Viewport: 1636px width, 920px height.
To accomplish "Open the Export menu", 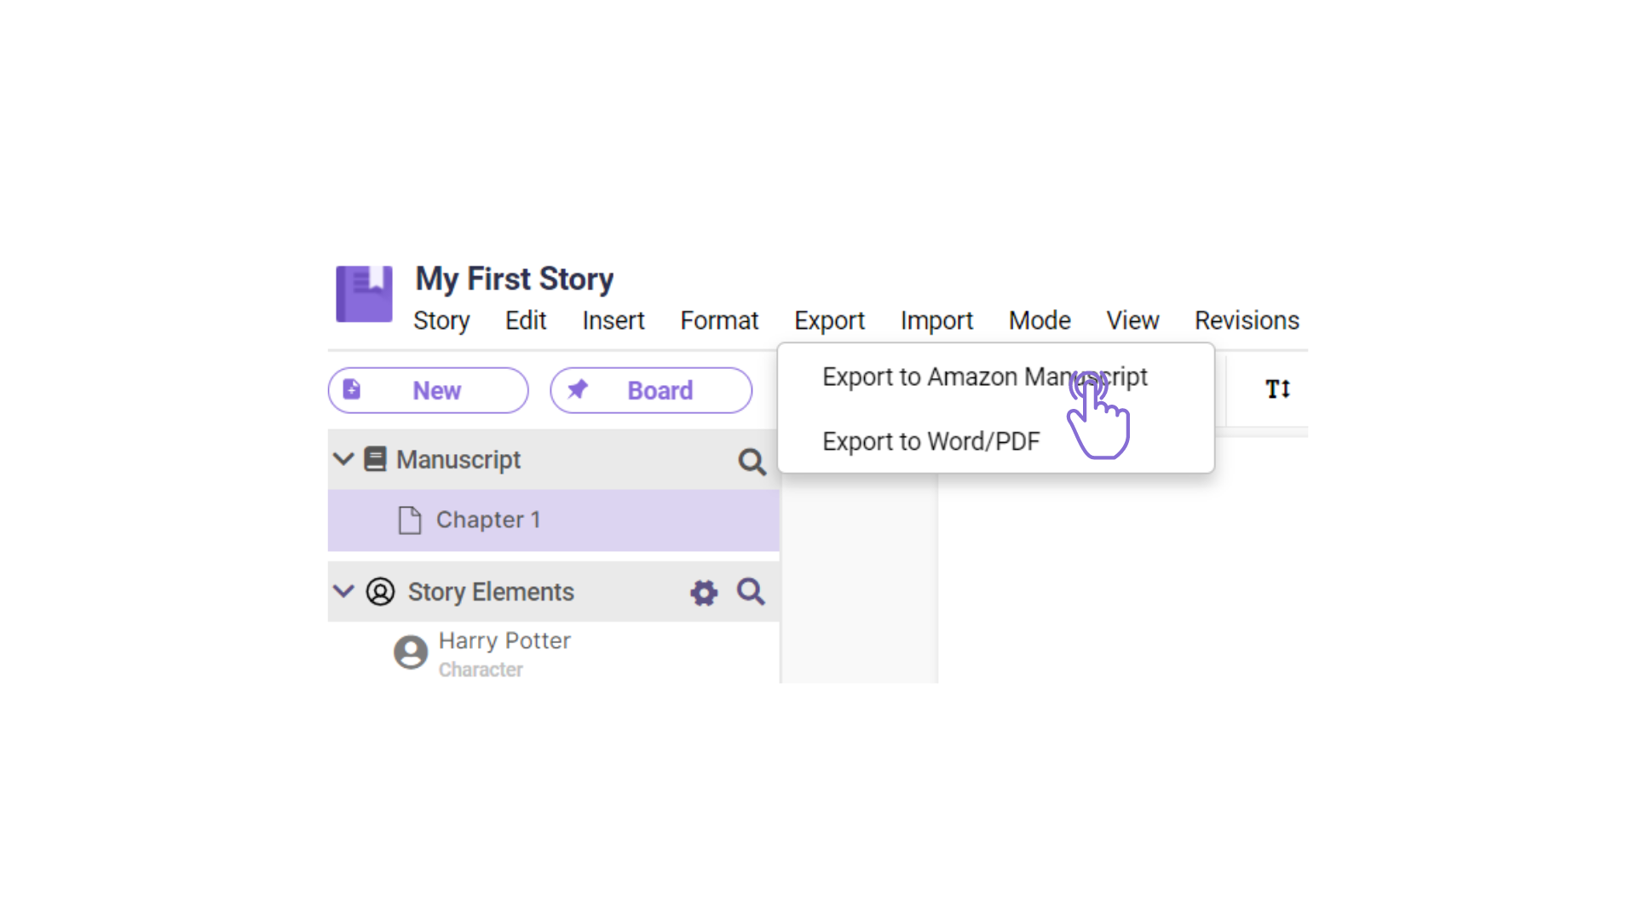I will [x=829, y=320].
